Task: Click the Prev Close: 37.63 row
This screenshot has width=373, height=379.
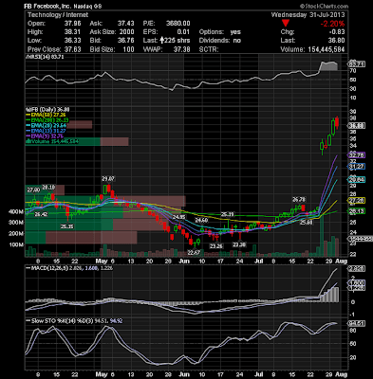Action: tap(54, 49)
